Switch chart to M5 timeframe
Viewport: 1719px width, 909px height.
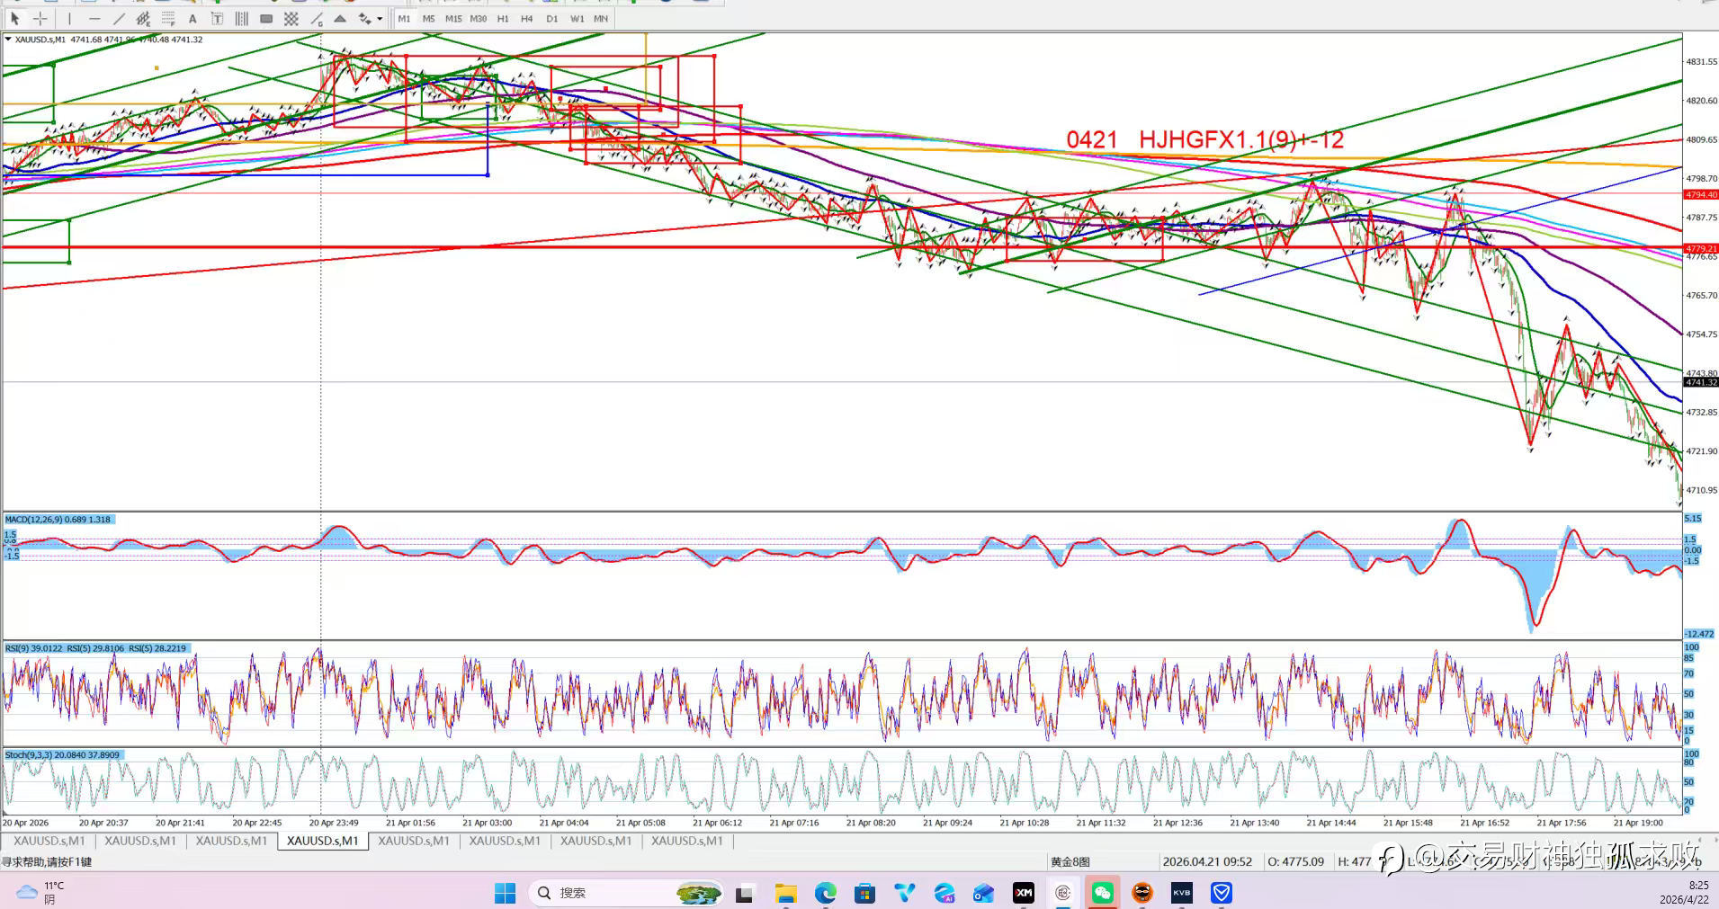(x=428, y=19)
